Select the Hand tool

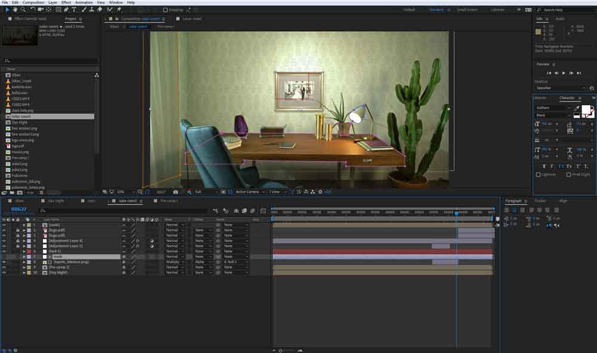coord(15,10)
